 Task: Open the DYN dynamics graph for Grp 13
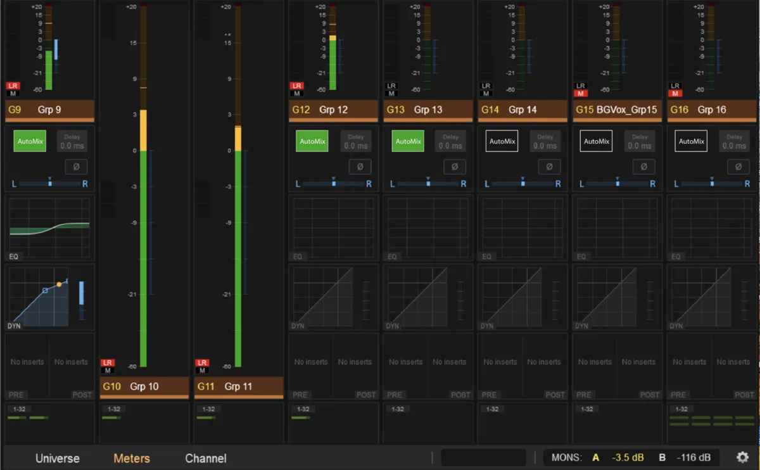pos(427,298)
